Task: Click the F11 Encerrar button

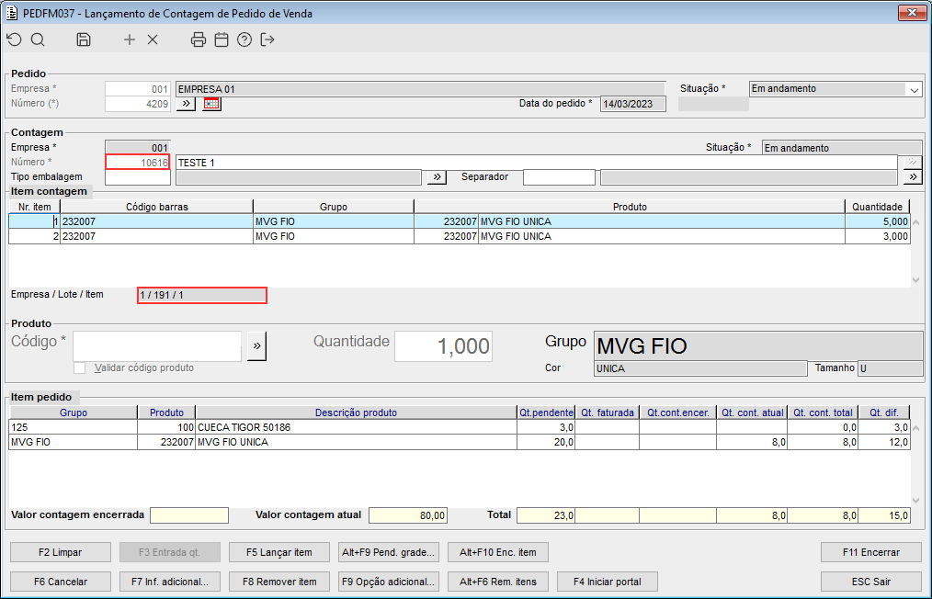Action: 870,552
